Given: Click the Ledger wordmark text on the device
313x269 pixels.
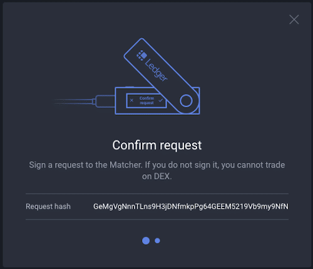Looking at the screenshot, I should click(x=156, y=70).
